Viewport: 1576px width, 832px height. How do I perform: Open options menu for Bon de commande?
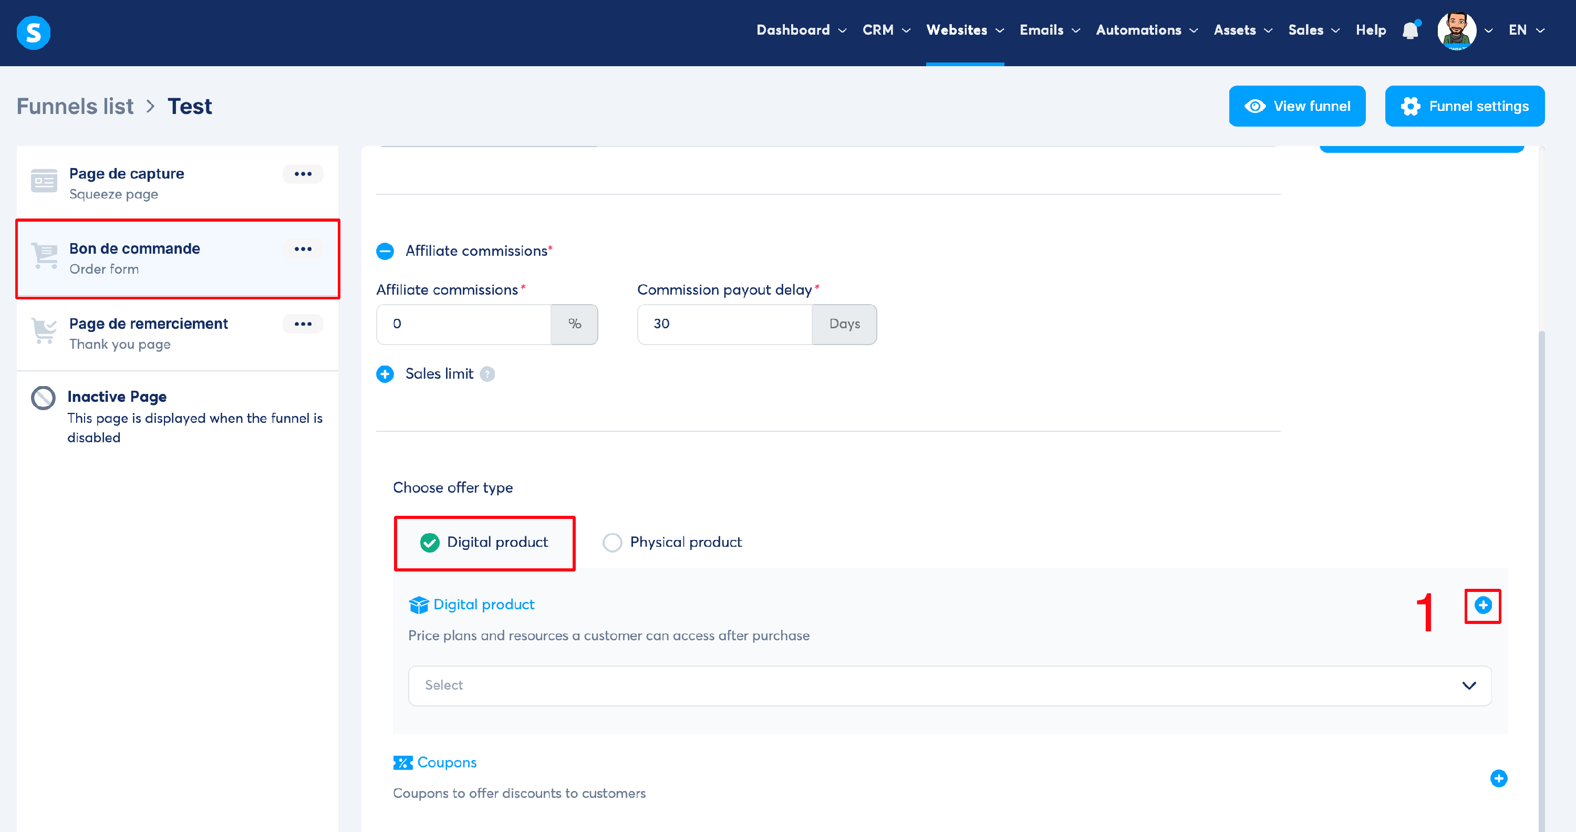pyautogui.click(x=303, y=249)
